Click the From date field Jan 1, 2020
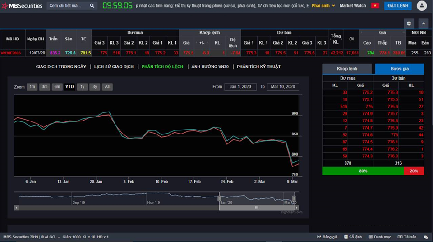This screenshot has height=242, width=433. [x=240, y=87]
